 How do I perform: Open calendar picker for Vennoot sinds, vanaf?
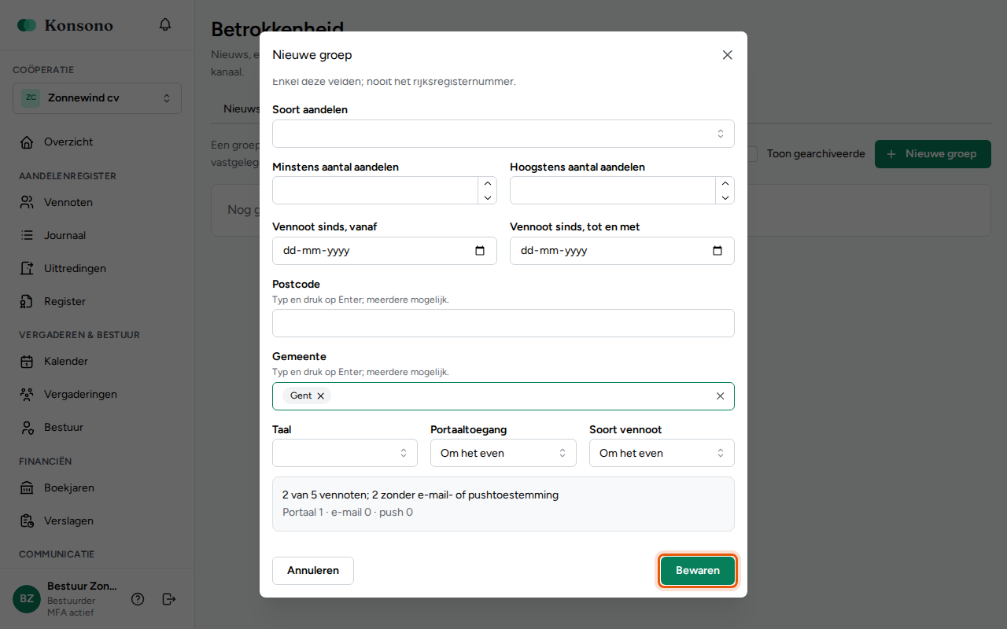[x=480, y=251]
